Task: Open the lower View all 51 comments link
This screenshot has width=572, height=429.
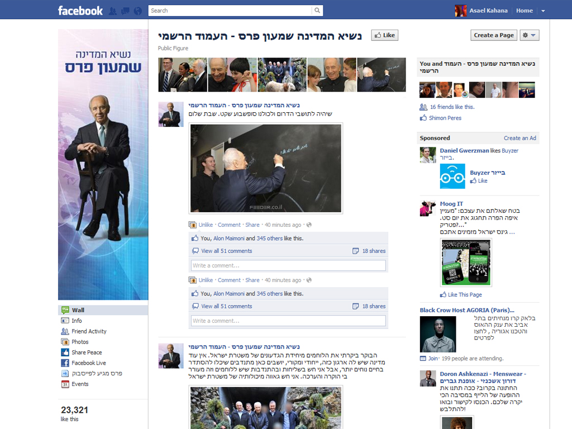Action: pos(227,307)
